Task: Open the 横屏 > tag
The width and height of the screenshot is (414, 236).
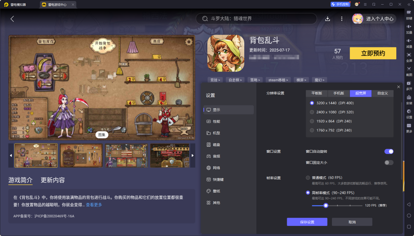Action: [302, 80]
